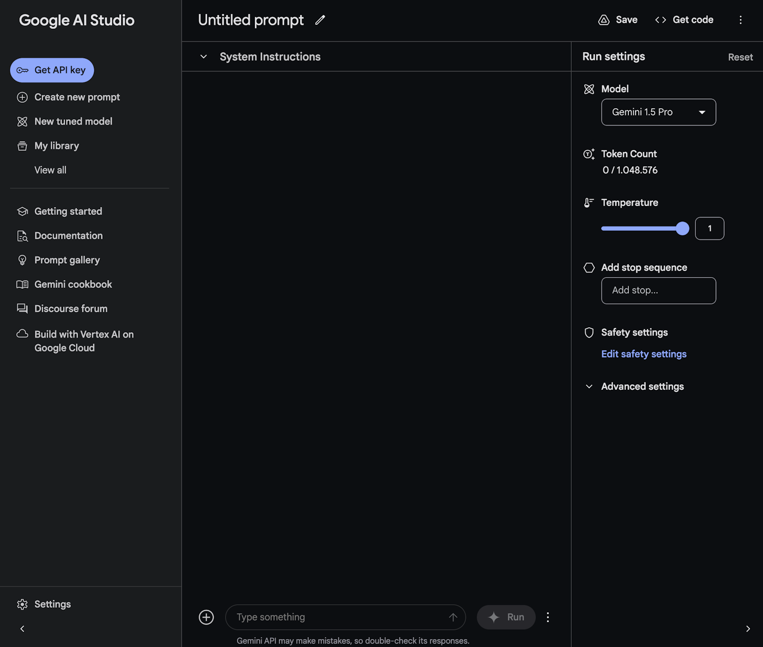The width and height of the screenshot is (763, 647).
Task: Open the Gemini 1.5 Pro model dropdown
Action: click(658, 112)
